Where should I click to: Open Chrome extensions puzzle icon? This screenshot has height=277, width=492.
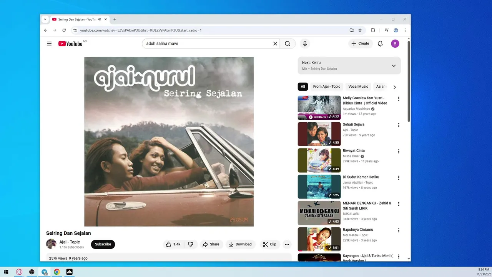point(373,30)
